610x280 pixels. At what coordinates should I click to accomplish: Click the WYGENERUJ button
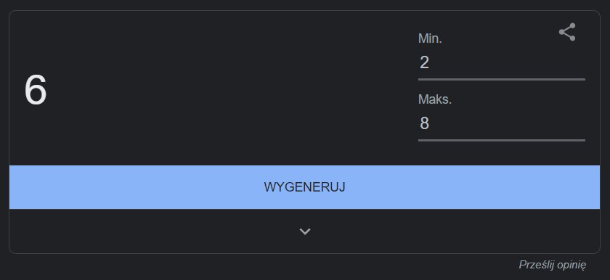(304, 187)
